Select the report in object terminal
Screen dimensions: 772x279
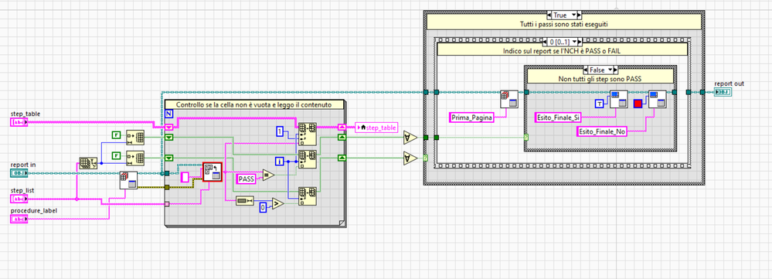click(19, 173)
